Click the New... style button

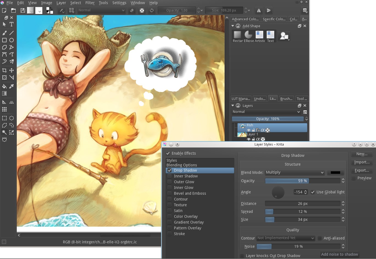tap(362, 154)
